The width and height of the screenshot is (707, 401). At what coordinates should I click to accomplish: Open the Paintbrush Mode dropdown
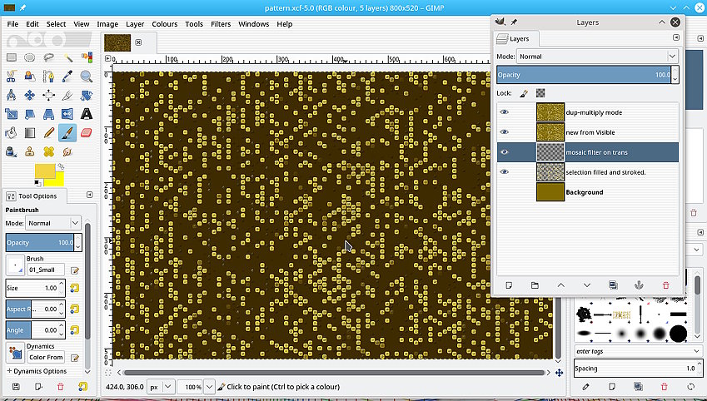pyautogui.click(x=53, y=223)
